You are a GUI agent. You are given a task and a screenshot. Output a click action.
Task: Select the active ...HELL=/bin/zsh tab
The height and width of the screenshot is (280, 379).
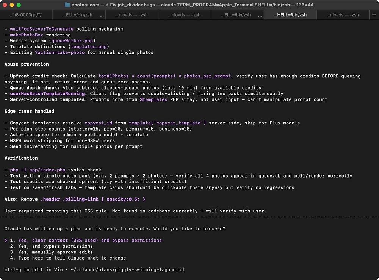coord(290,15)
